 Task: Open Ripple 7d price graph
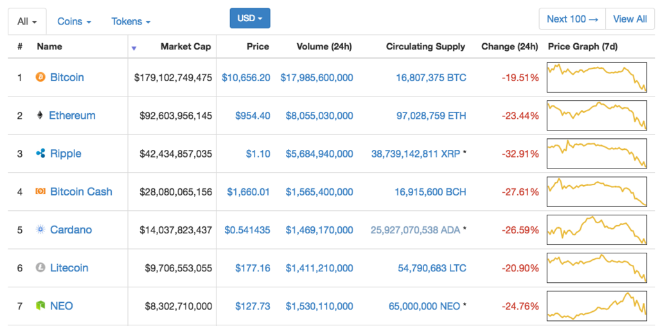(x=597, y=153)
